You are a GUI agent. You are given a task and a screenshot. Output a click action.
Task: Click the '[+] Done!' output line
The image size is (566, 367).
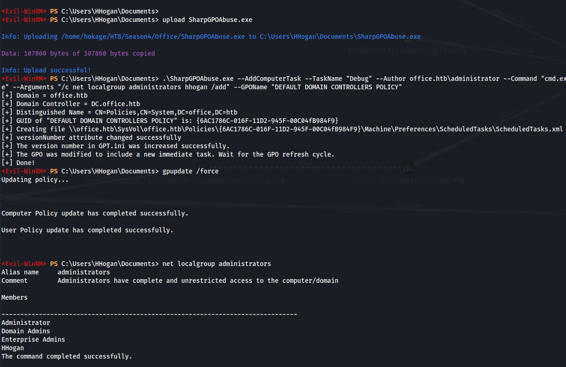point(18,163)
